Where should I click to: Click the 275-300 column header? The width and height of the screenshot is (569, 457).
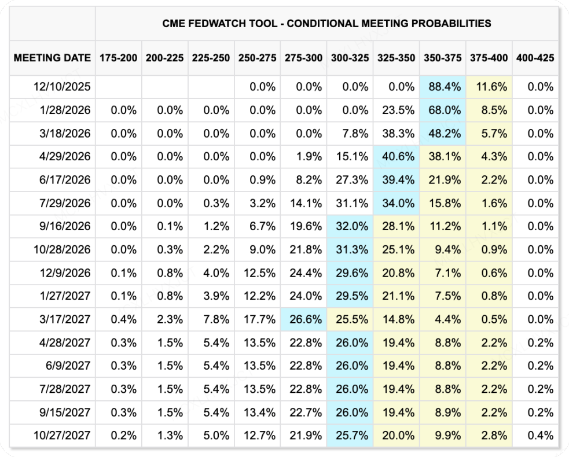point(303,58)
